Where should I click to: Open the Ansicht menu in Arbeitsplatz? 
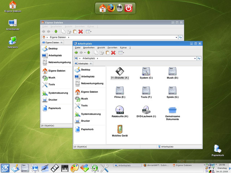pos(101,48)
